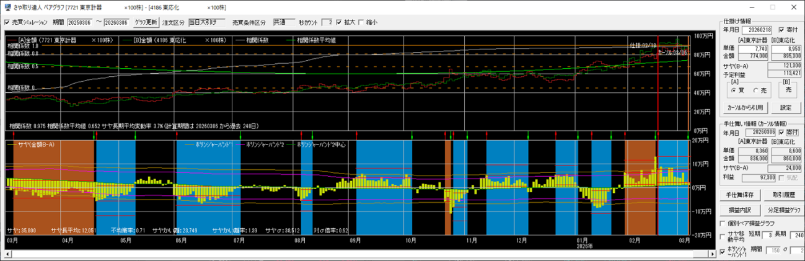Screen dimensions: 805x261
Task: Click the period start date field 20250306
Action: pos(82,22)
